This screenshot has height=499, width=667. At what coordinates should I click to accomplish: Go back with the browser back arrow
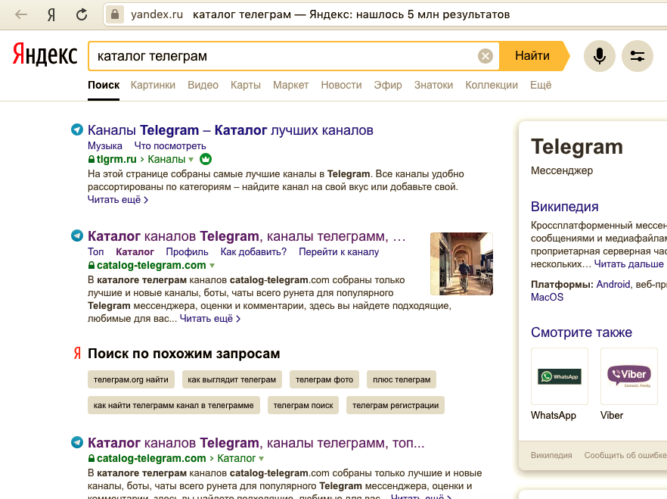coord(21,14)
